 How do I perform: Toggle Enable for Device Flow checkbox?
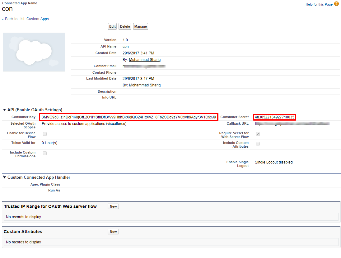pos(45,134)
